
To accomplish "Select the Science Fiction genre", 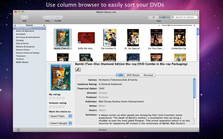I will (30, 50).
